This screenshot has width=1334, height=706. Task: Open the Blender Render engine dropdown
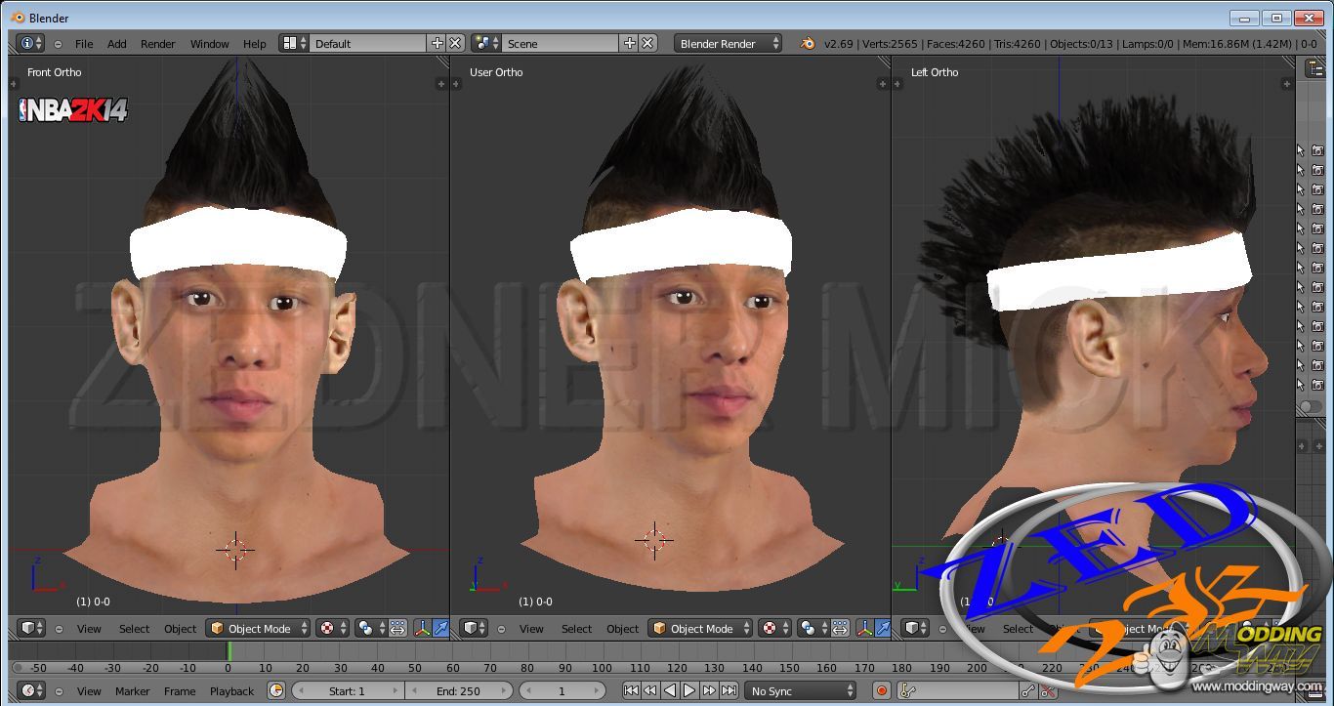(x=728, y=43)
